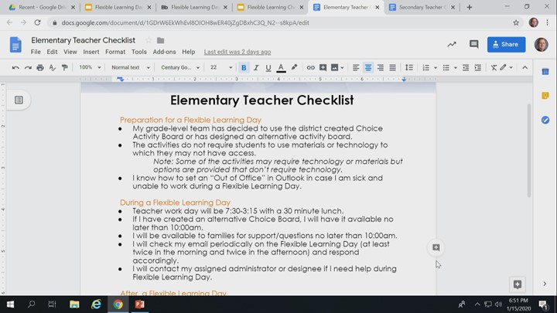Center align the text

[x=368, y=67]
